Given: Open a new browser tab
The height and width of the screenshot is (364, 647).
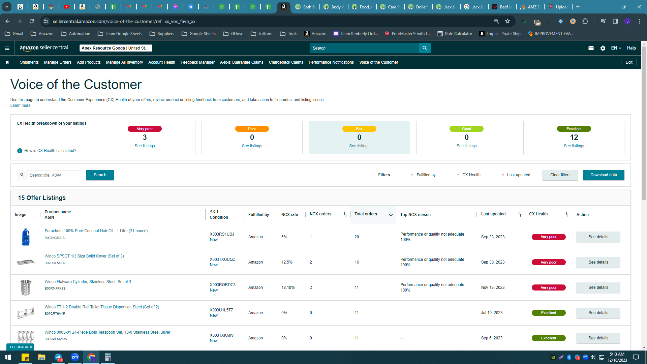Looking at the screenshot, I should [578, 7].
